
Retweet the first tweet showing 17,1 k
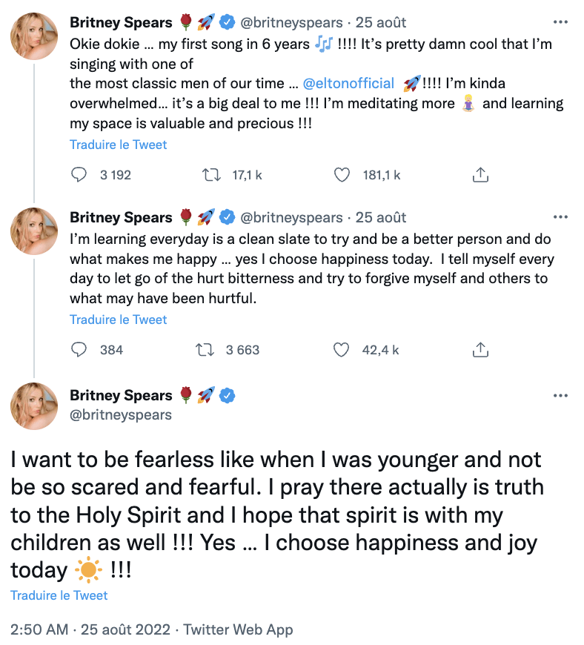click(211, 175)
